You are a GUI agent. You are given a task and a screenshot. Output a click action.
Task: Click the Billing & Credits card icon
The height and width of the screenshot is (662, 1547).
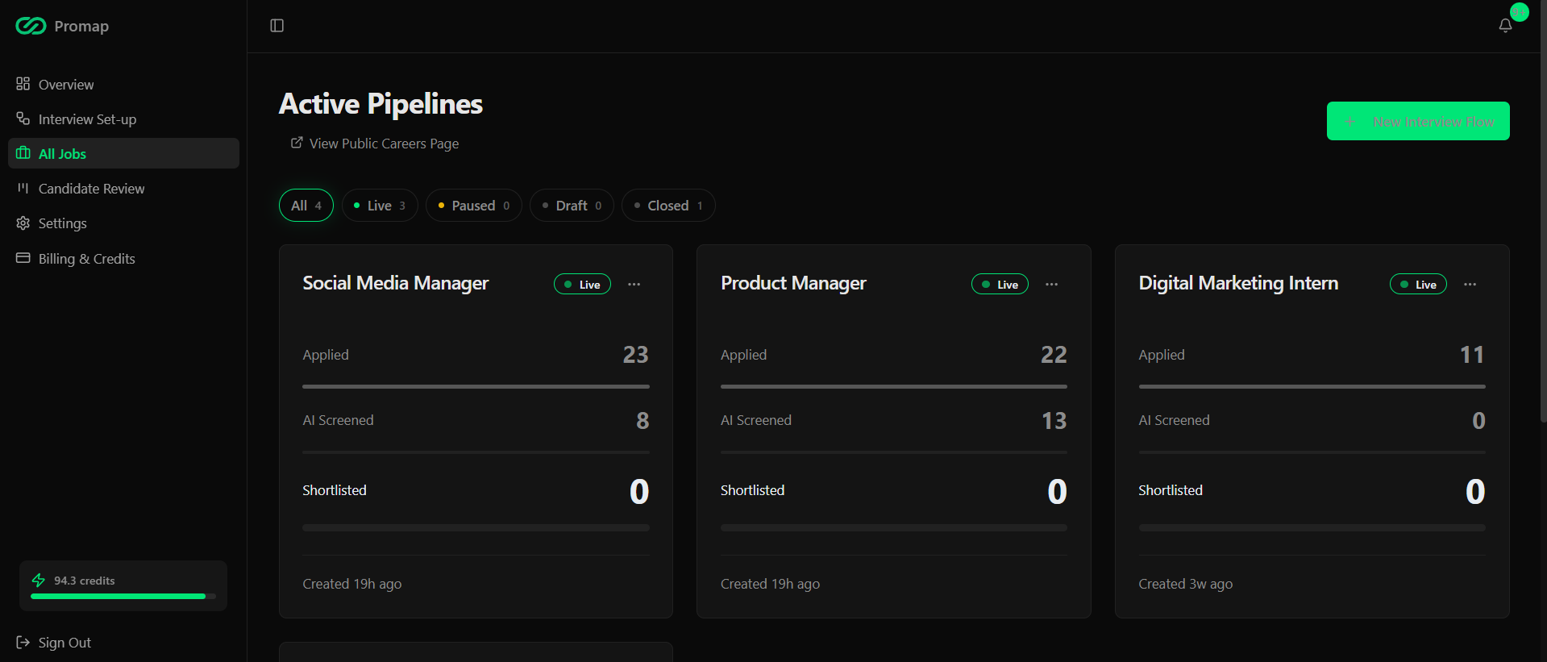point(23,258)
